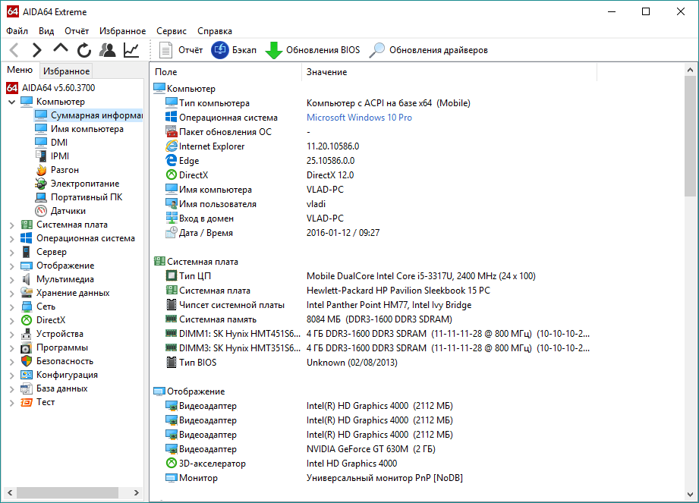Click sidebar horizontal scrollbar left arrow

pos(10,492)
